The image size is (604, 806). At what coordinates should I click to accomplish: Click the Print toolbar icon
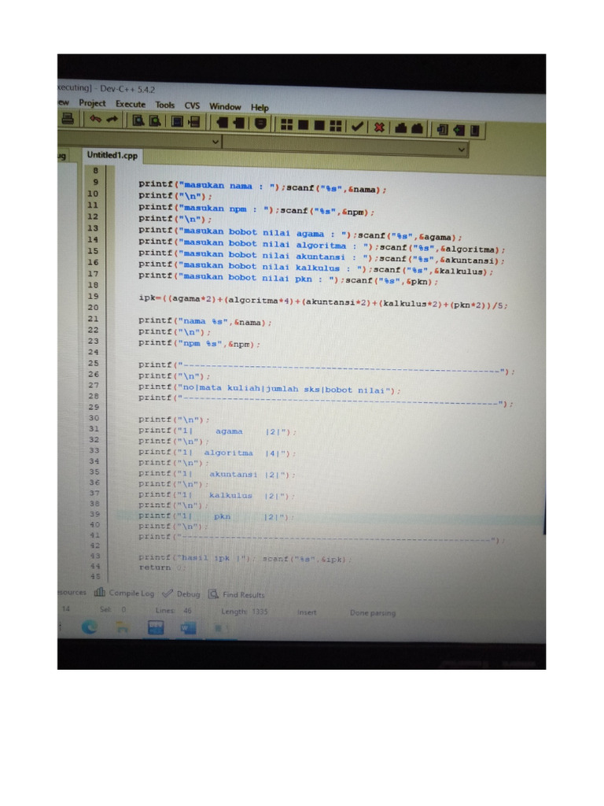coord(68,119)
